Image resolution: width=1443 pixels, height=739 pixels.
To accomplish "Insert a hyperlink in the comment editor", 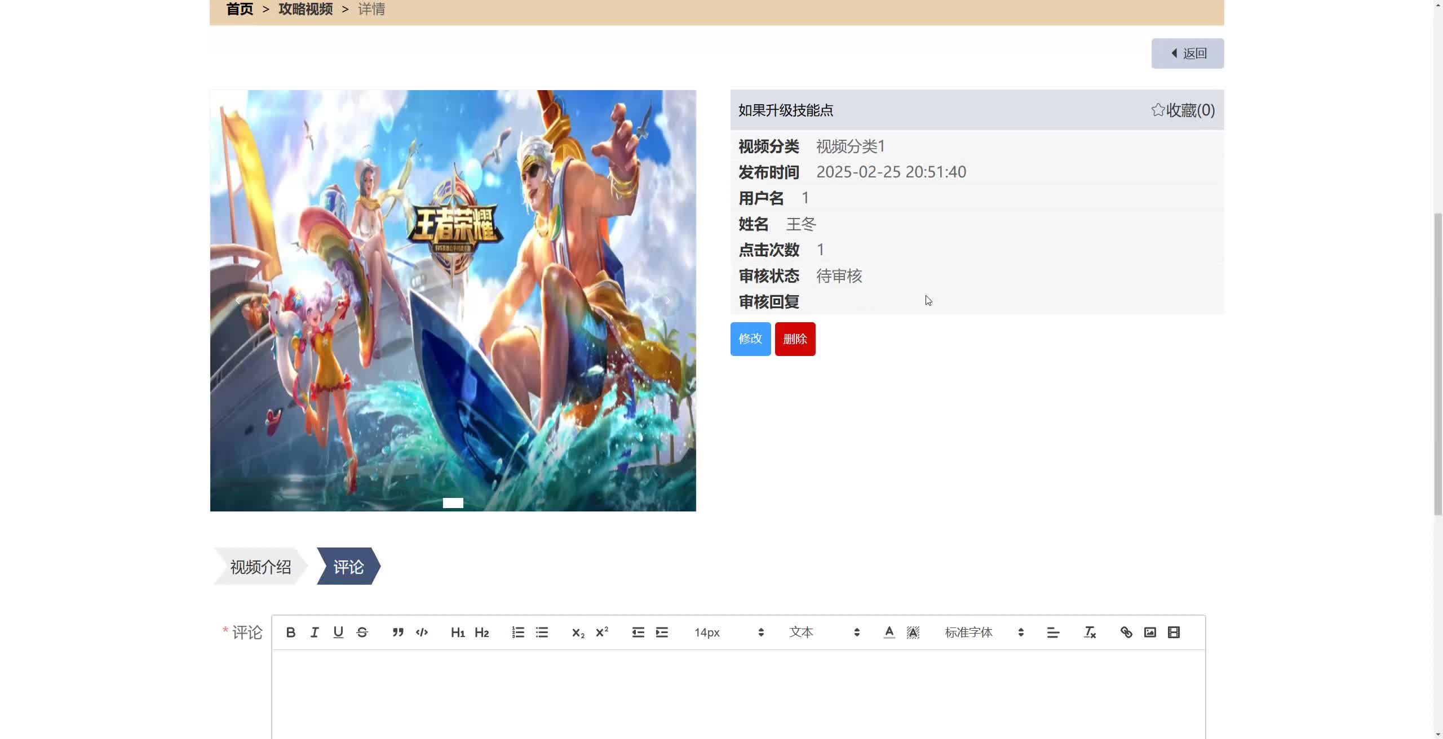I will 1126,632.
